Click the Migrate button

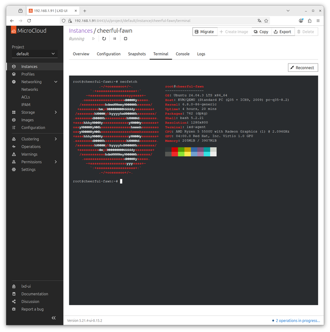click(205, 32)
